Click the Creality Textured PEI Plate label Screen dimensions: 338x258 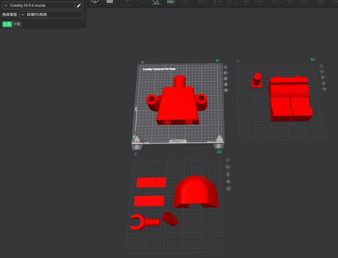pyautogui.click(x=159, y=69)
